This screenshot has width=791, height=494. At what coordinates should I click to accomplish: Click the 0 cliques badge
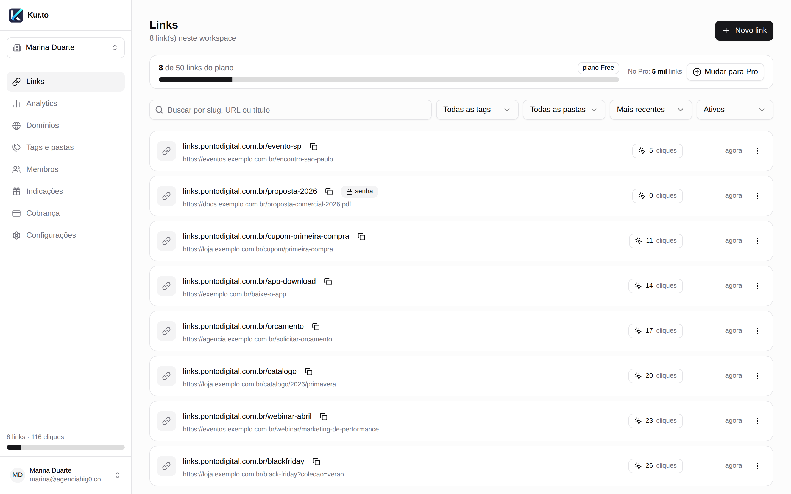[657, 196]
